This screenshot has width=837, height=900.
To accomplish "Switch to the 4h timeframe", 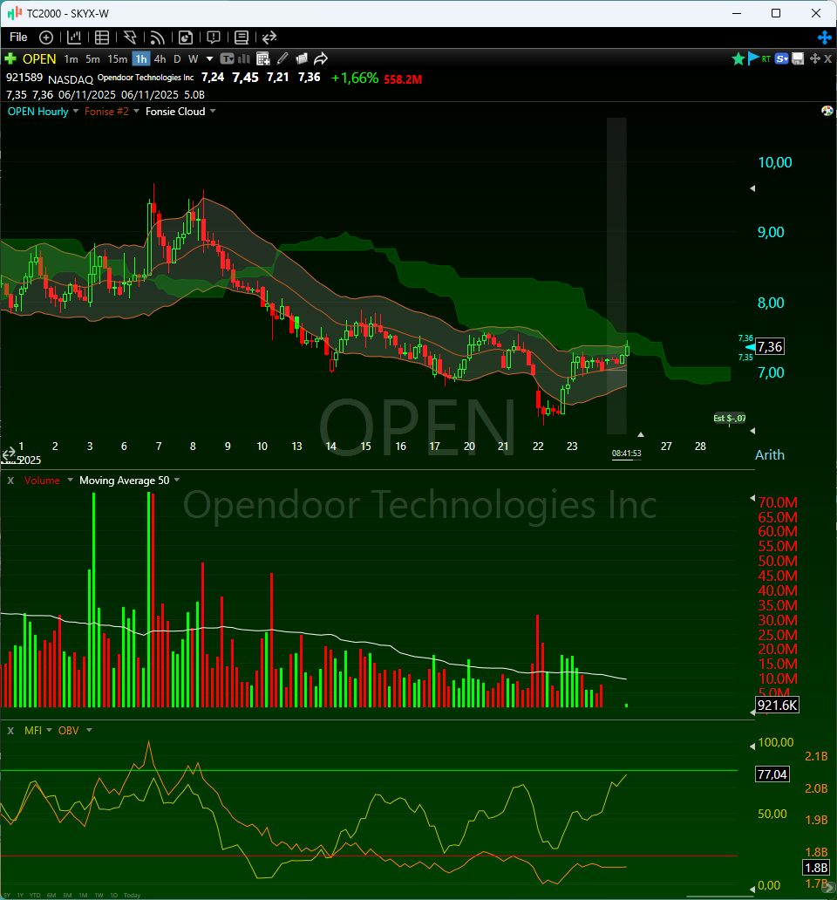I will point(160,59).
